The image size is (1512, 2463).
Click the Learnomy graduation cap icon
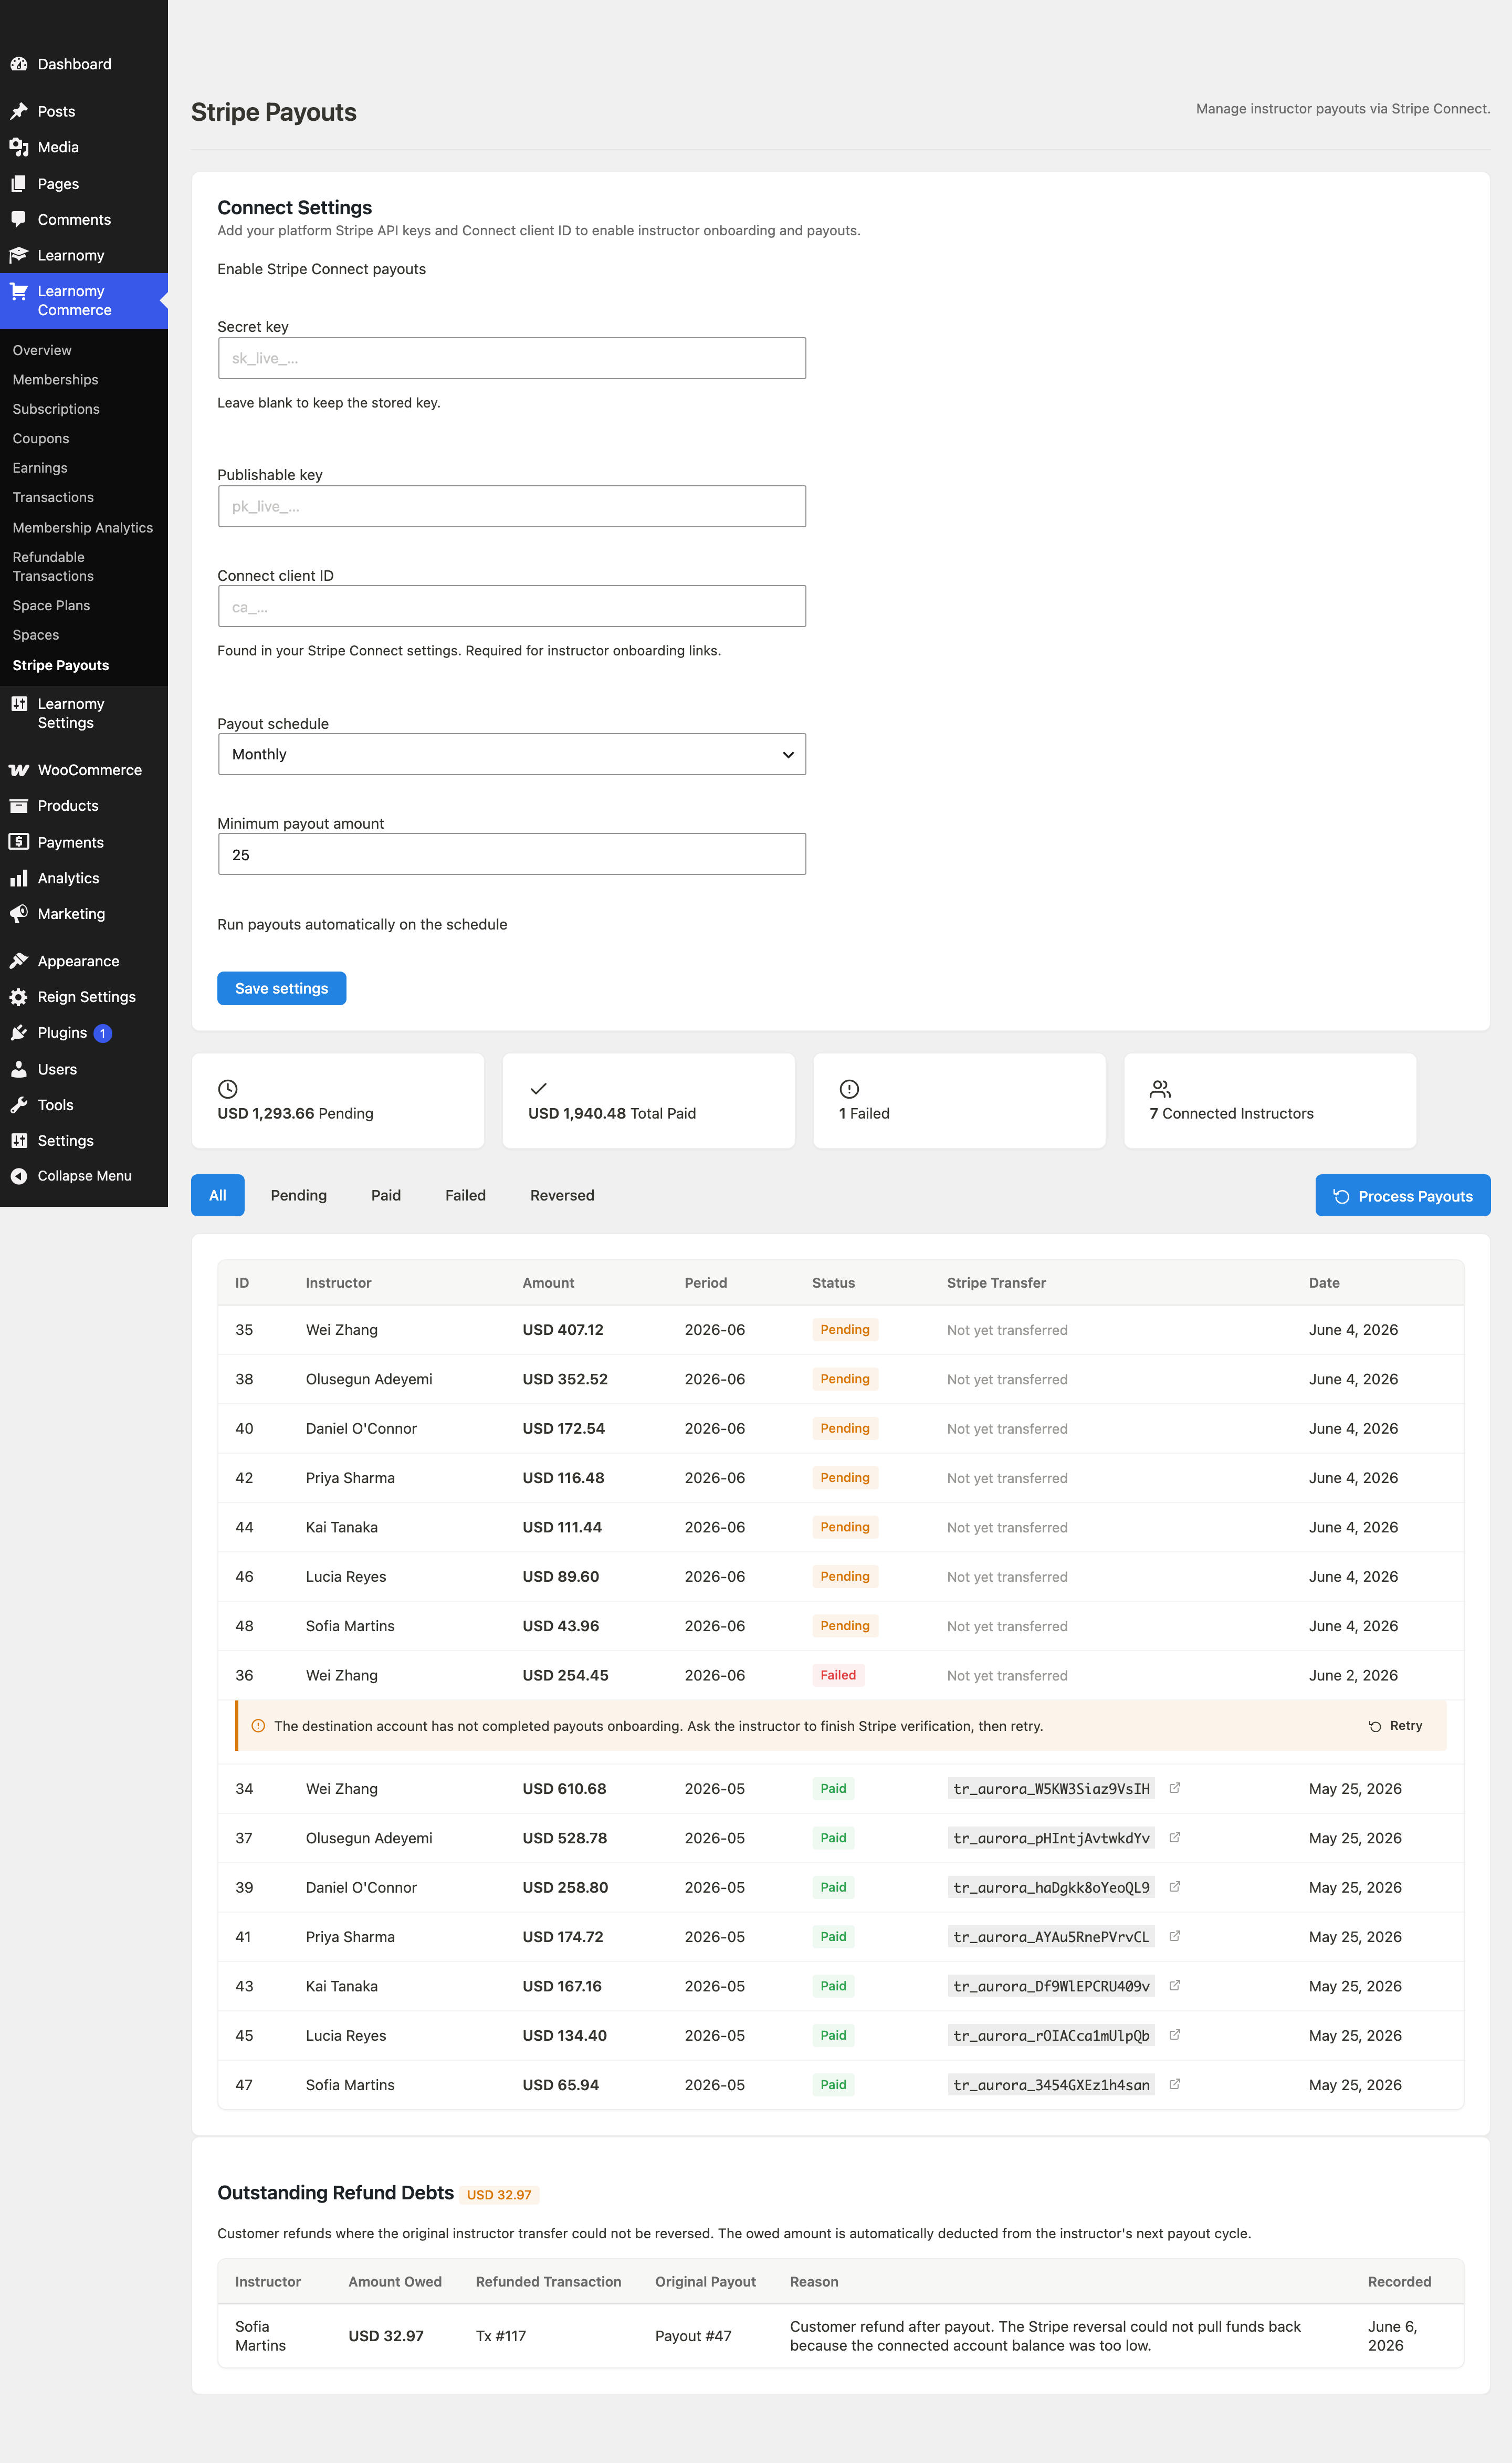tap(18, 255)
